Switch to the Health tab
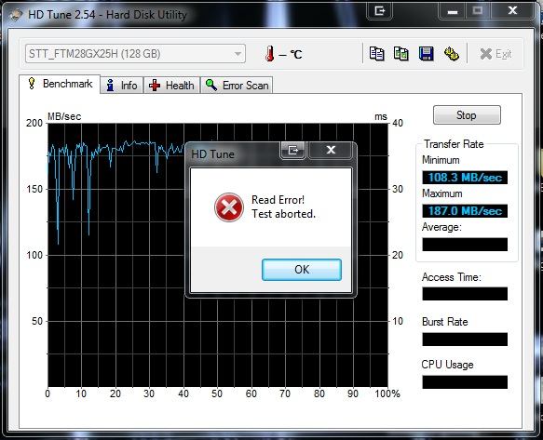 pyautogui.click(x=171, y=85)
